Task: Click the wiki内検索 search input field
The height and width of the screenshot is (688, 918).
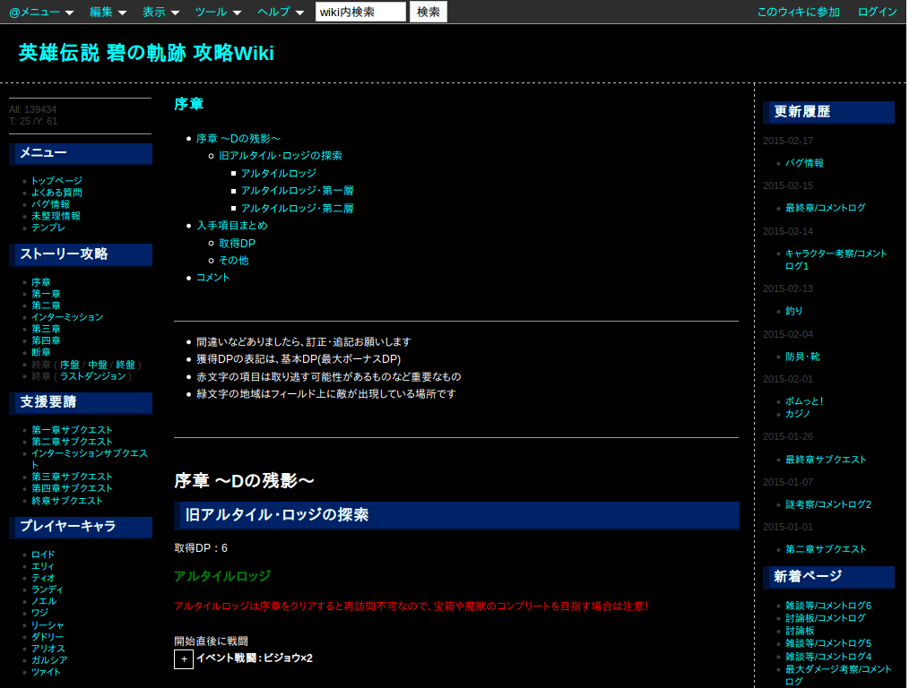Action: [x=360, y=12]
